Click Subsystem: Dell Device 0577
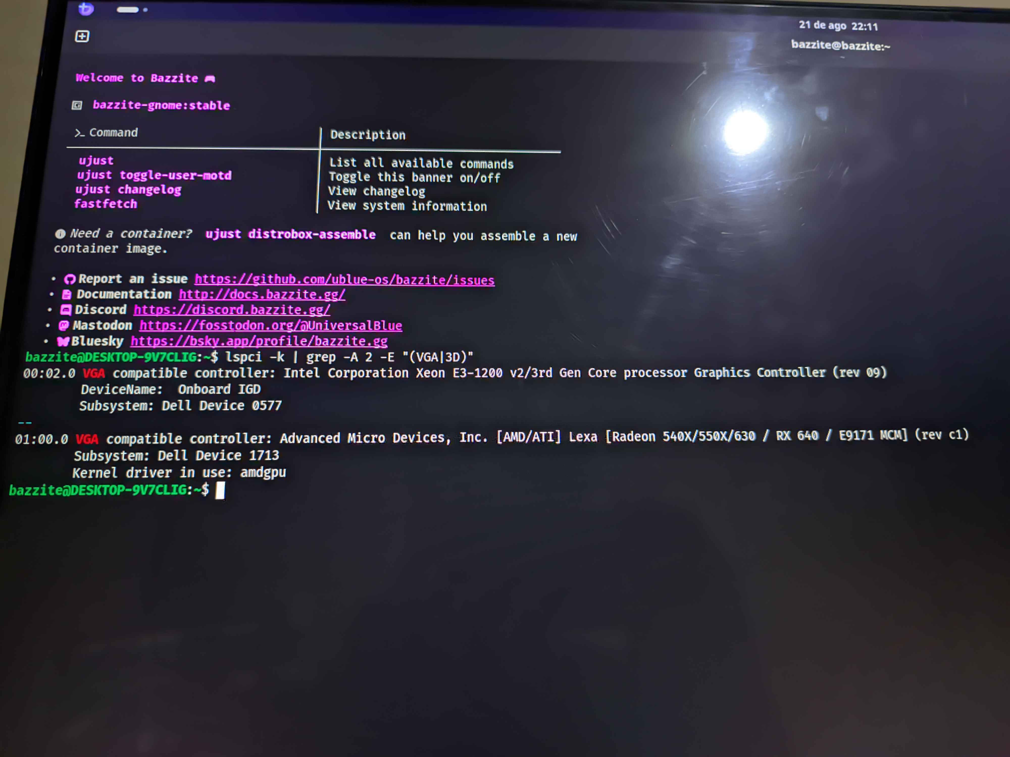Image resolution: width=1010 pixels, height=757 pixels. (180, 406)
